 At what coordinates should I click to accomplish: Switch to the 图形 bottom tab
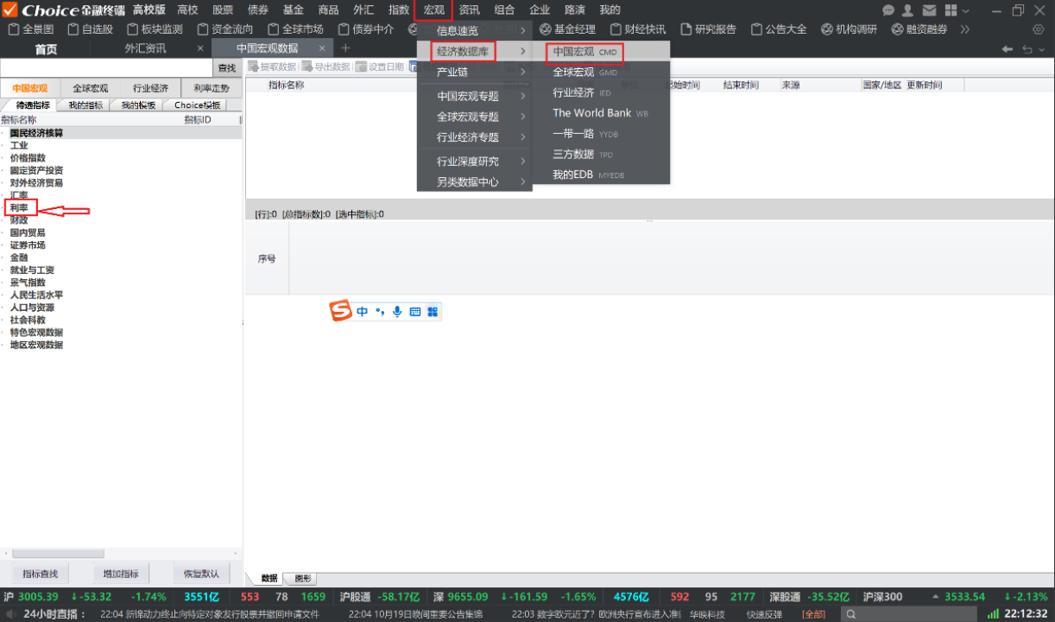tap(302, 579)
